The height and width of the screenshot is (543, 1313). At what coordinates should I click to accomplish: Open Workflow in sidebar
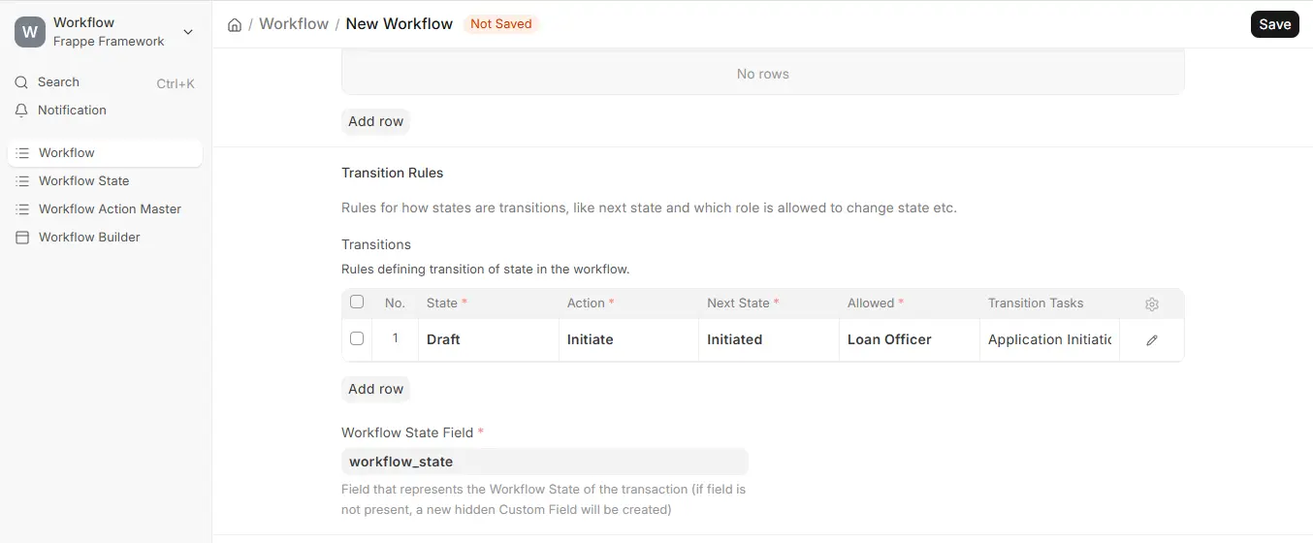[x=105, y=153]
